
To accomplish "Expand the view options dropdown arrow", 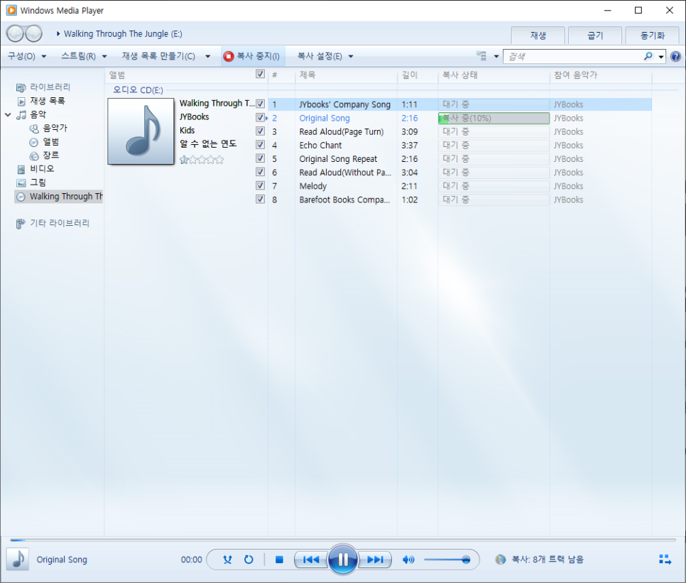I will pyautogui.click(x=496, y=56).
